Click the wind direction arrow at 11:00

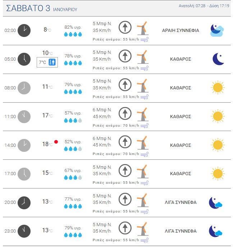125,113
